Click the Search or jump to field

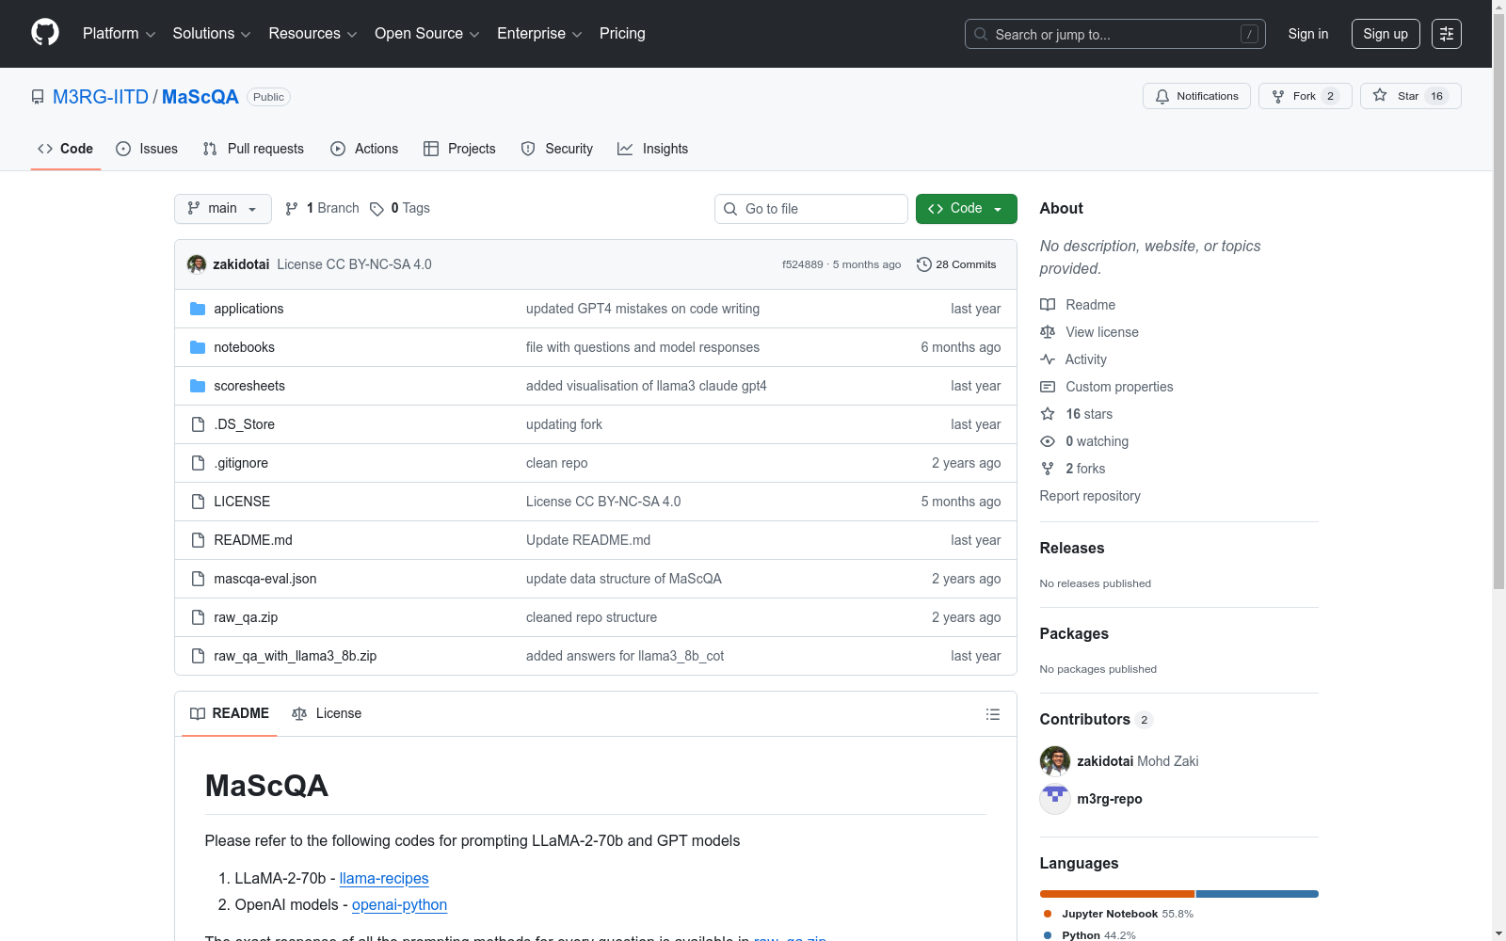click(1115, 34)
